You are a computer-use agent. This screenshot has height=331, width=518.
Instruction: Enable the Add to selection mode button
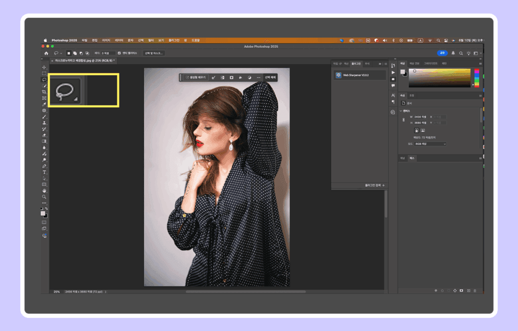click(75, 53)
